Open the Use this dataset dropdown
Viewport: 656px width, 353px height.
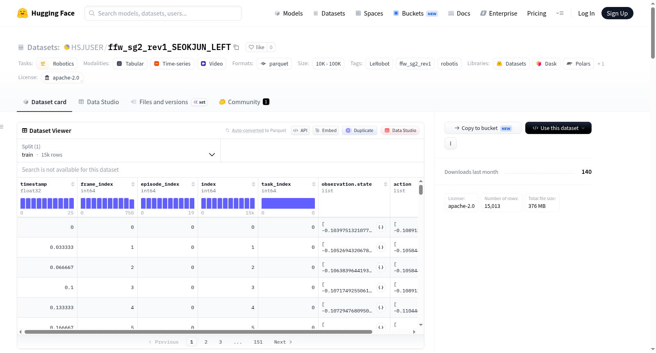(x=558, y=128)
